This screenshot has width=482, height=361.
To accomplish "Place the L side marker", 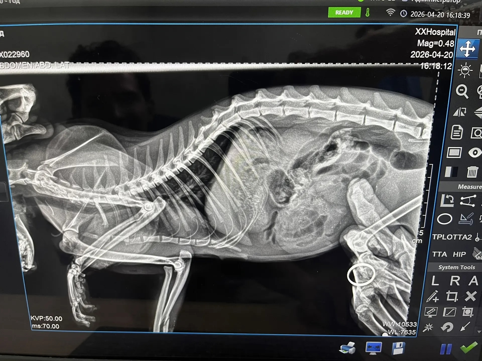I will [x=435, y=281].
